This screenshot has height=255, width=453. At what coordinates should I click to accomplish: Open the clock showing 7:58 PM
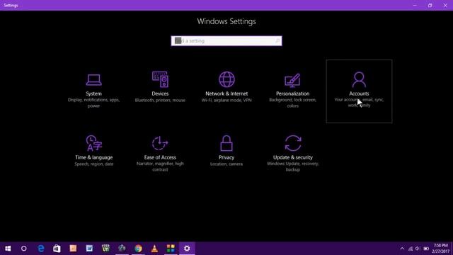[441, 249]
